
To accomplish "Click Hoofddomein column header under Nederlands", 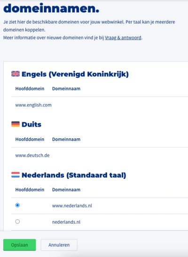I will [x=30, y=190].
